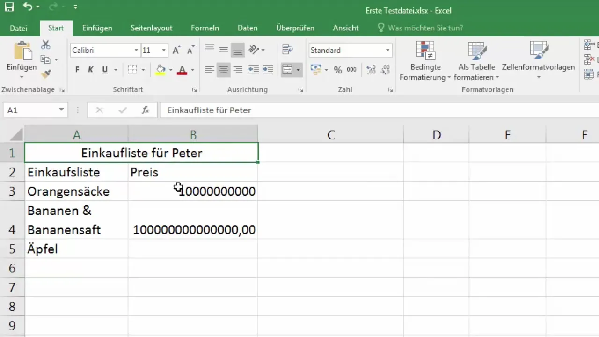Image resolution: width=599 pixels, height=337 pixels.
Task: Click the Save icon in the title bar
Action: tap(9, 7)
